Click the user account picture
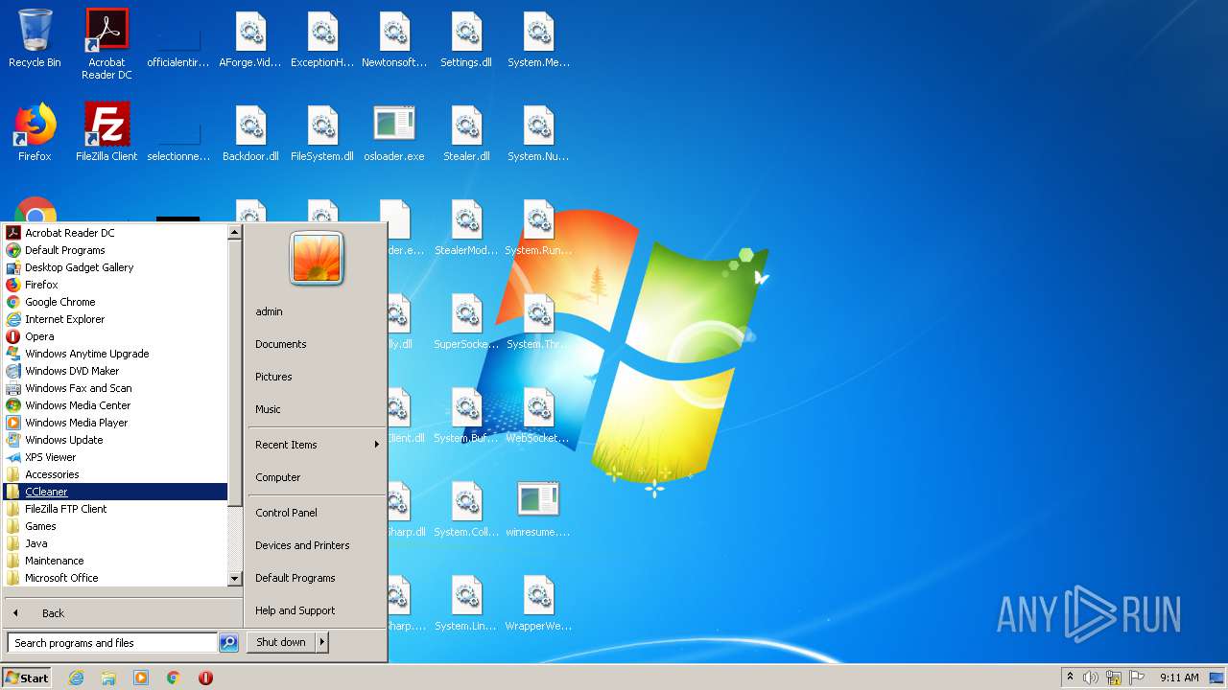Screen dimensions: 1228x690 tap(317, 258)
